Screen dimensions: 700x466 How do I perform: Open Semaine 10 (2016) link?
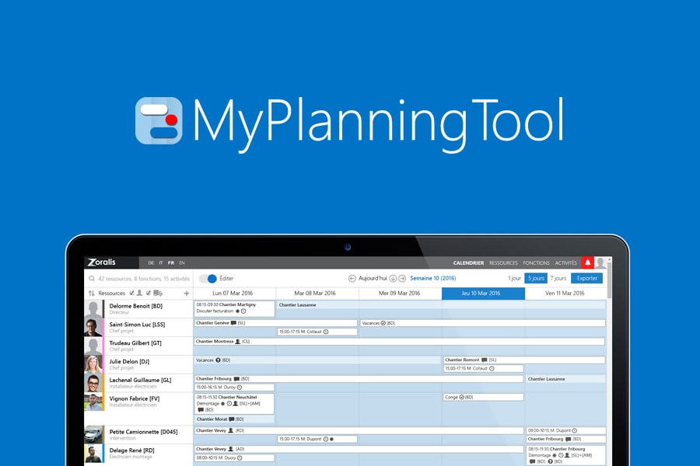pyautogui.click(x=432, y=278)
